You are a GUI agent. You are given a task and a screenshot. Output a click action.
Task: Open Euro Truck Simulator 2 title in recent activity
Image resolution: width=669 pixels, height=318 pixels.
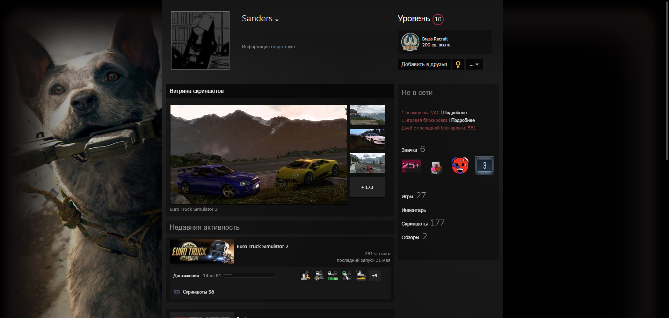pos(262,246)
